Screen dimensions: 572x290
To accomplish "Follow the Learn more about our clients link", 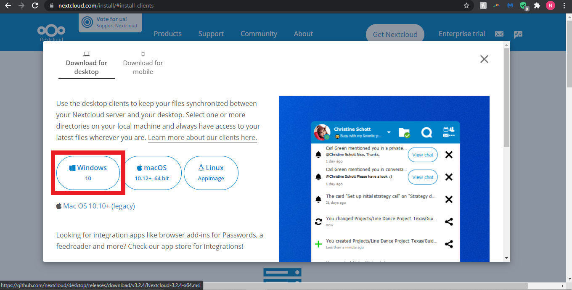I will (202, 138).
